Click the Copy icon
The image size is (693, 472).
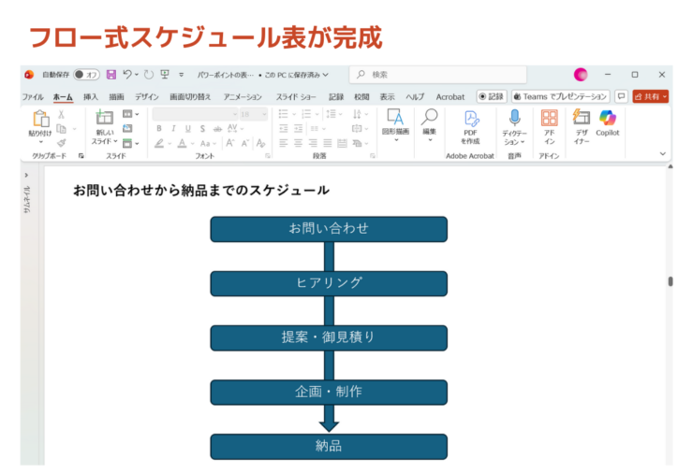point(62,129)
